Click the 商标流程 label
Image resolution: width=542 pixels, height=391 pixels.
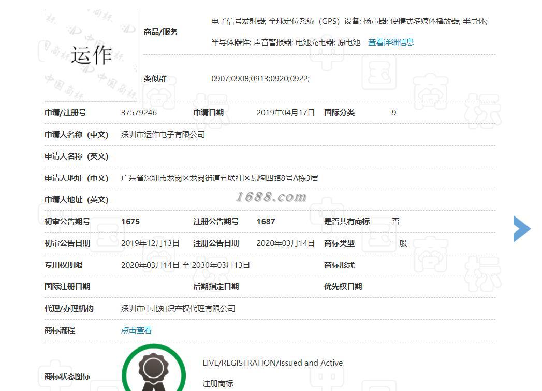[60, 330]
